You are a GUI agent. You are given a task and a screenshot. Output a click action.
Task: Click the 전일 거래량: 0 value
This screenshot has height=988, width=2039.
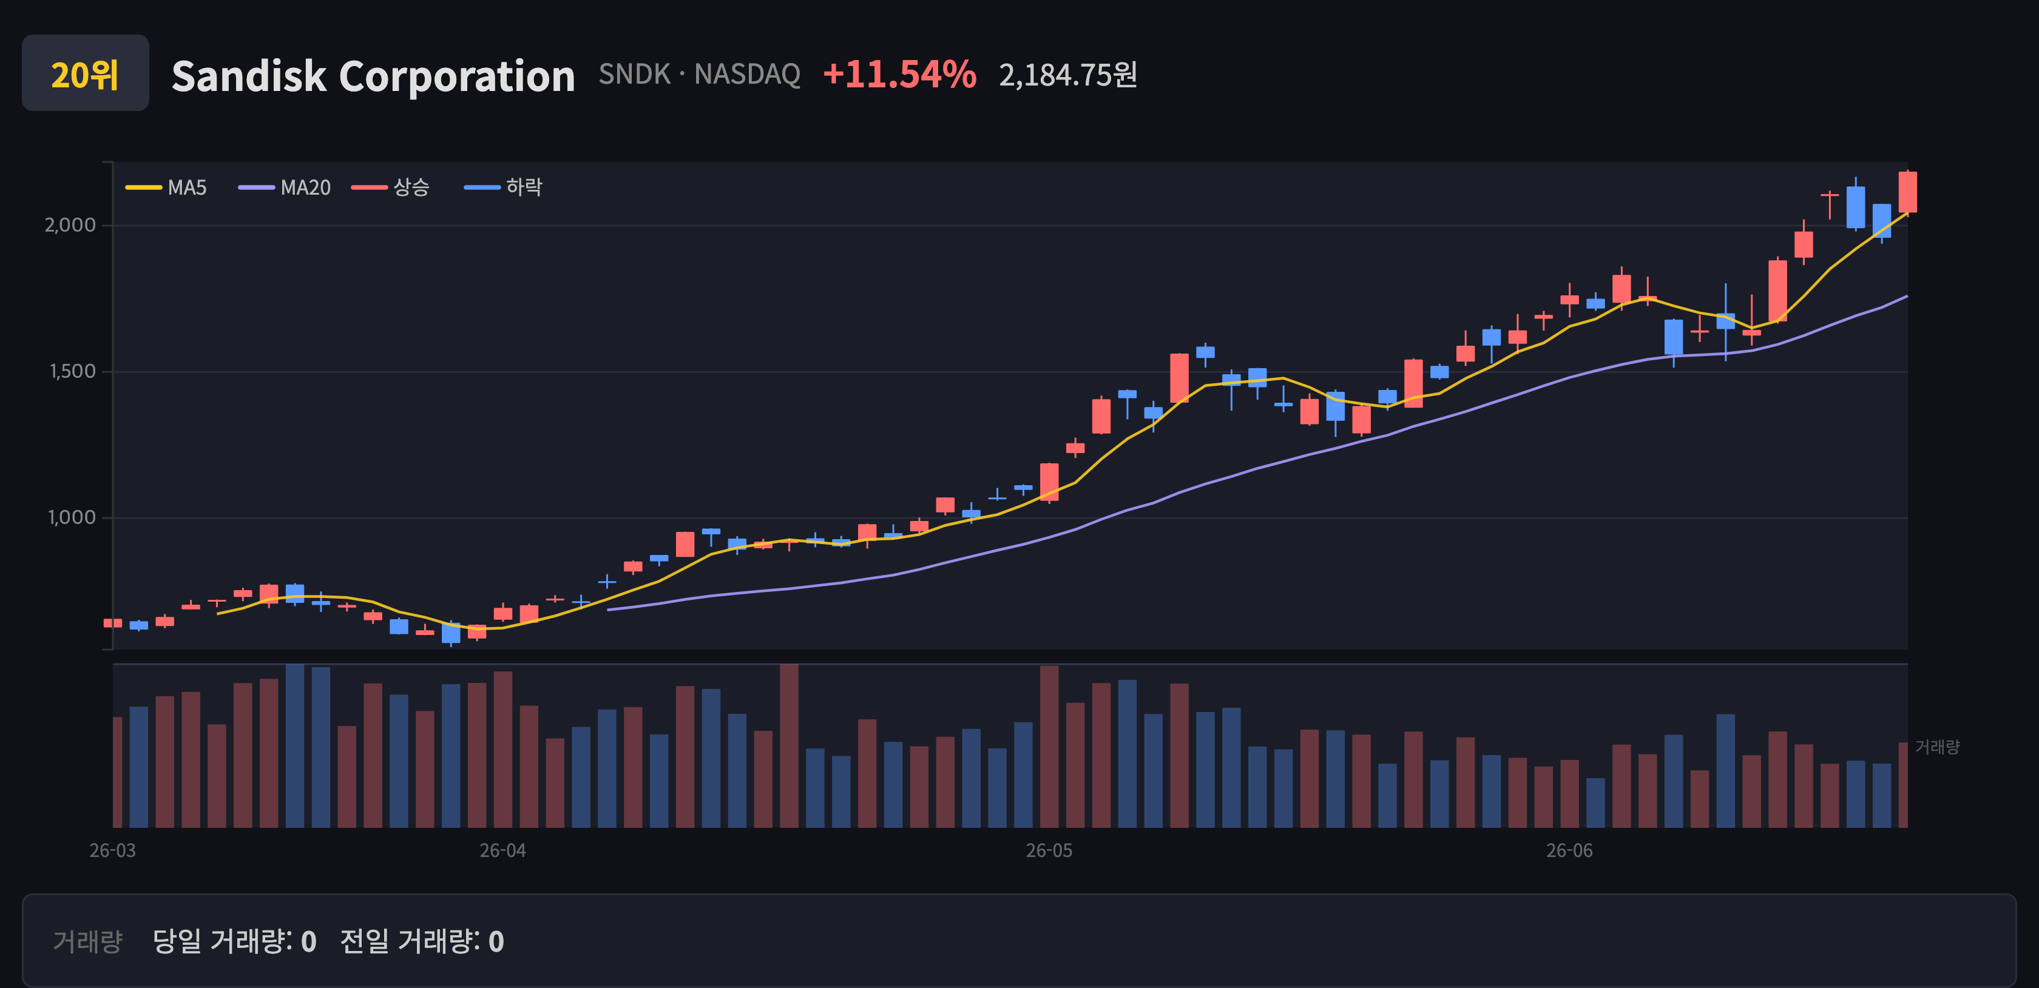[422, 941]
